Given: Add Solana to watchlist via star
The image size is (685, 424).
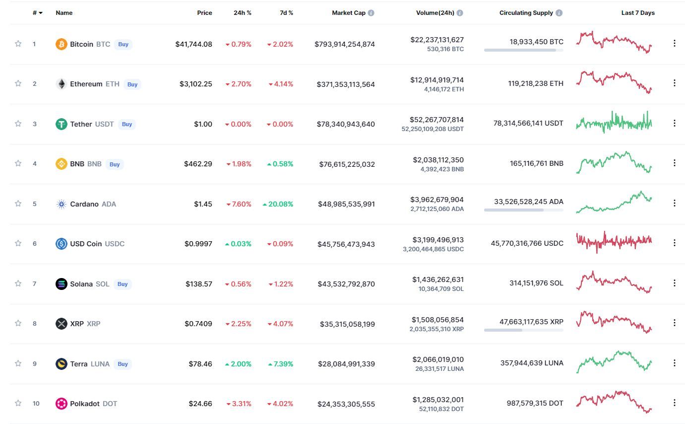Looking at the screenshot, I should [x=18, y=283].
